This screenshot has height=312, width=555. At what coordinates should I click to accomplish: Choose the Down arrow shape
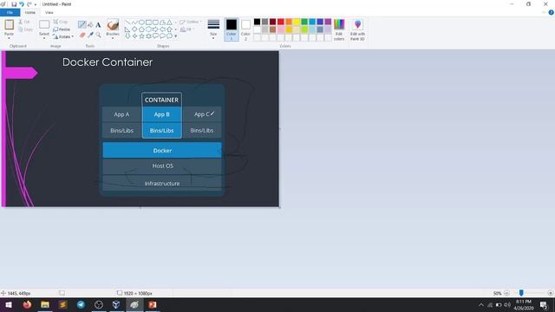pyautogui.click(x=127, y=36)
